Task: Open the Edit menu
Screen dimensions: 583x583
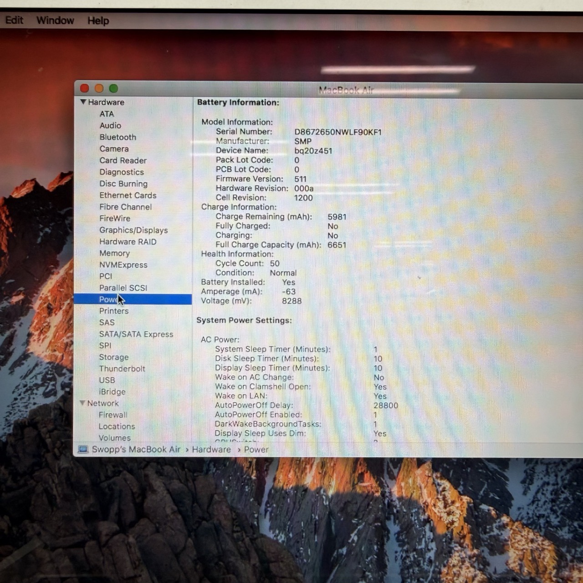Action: [x=14, y=20]
